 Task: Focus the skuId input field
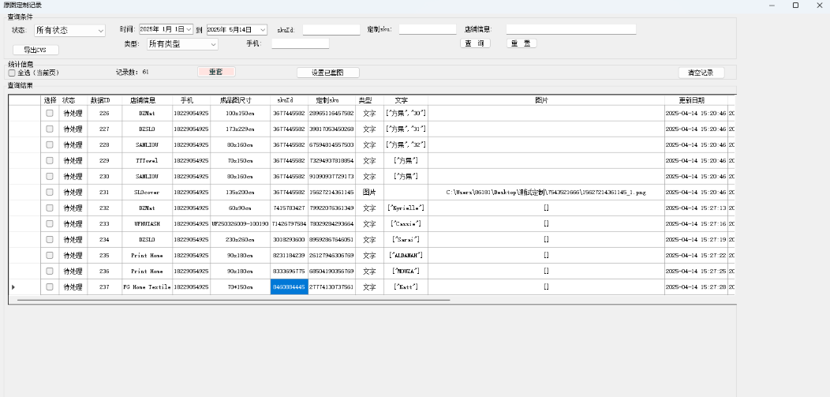point(331,30)
